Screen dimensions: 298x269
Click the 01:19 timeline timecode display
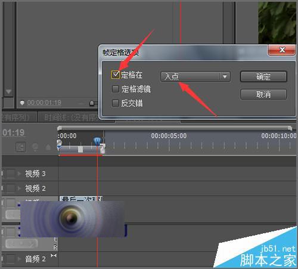click(x=14, y=132)
